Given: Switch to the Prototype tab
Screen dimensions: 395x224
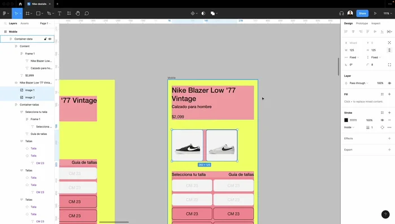Looking at the screenshot, I should click(x=362, y=23).
